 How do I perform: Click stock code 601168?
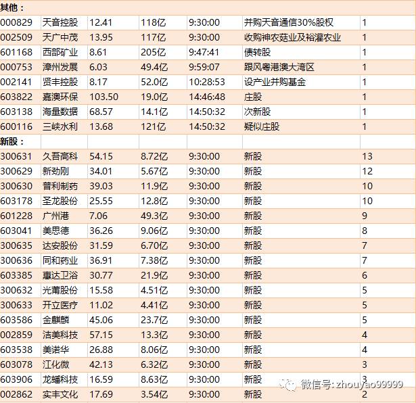[x=16, y=52]
